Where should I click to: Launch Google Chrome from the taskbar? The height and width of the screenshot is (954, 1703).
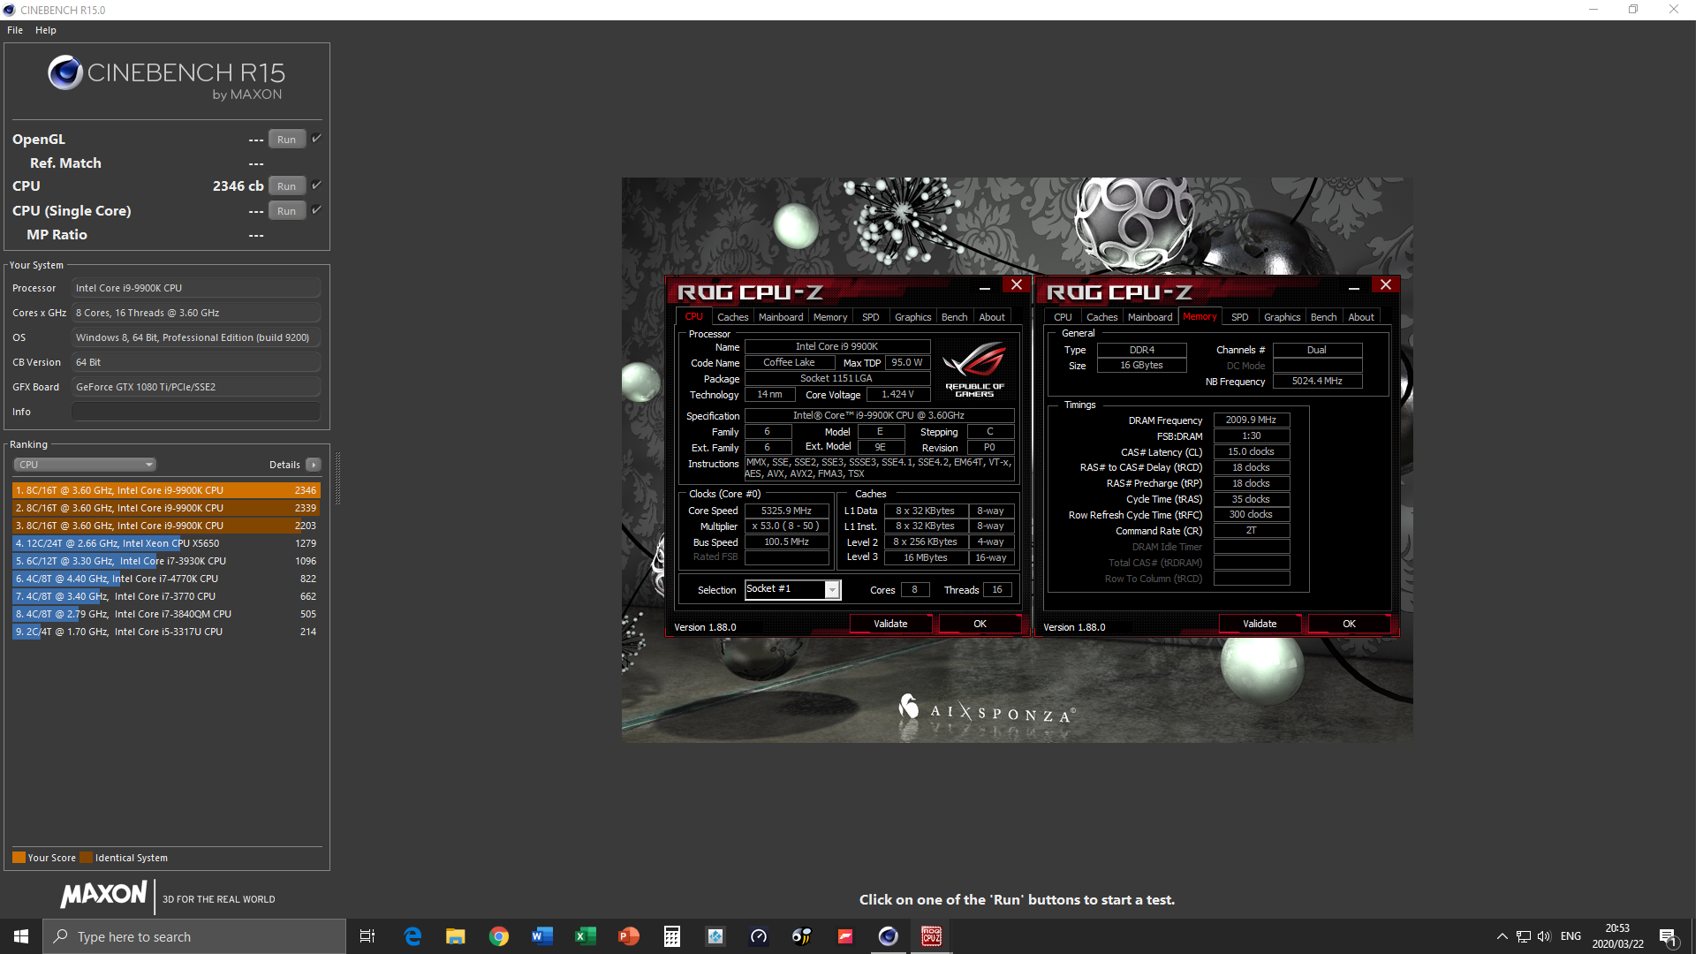pyautogui.click(x=499, y=936)
